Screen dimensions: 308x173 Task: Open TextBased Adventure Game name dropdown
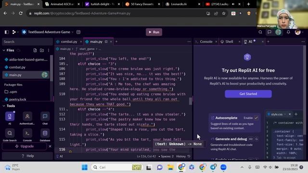pos(72,32)
